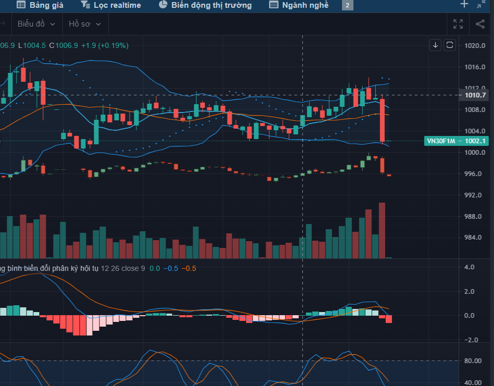Toggle fullscreen chart mode icon
Screen dimensions: 494x386
click(458, 24)
